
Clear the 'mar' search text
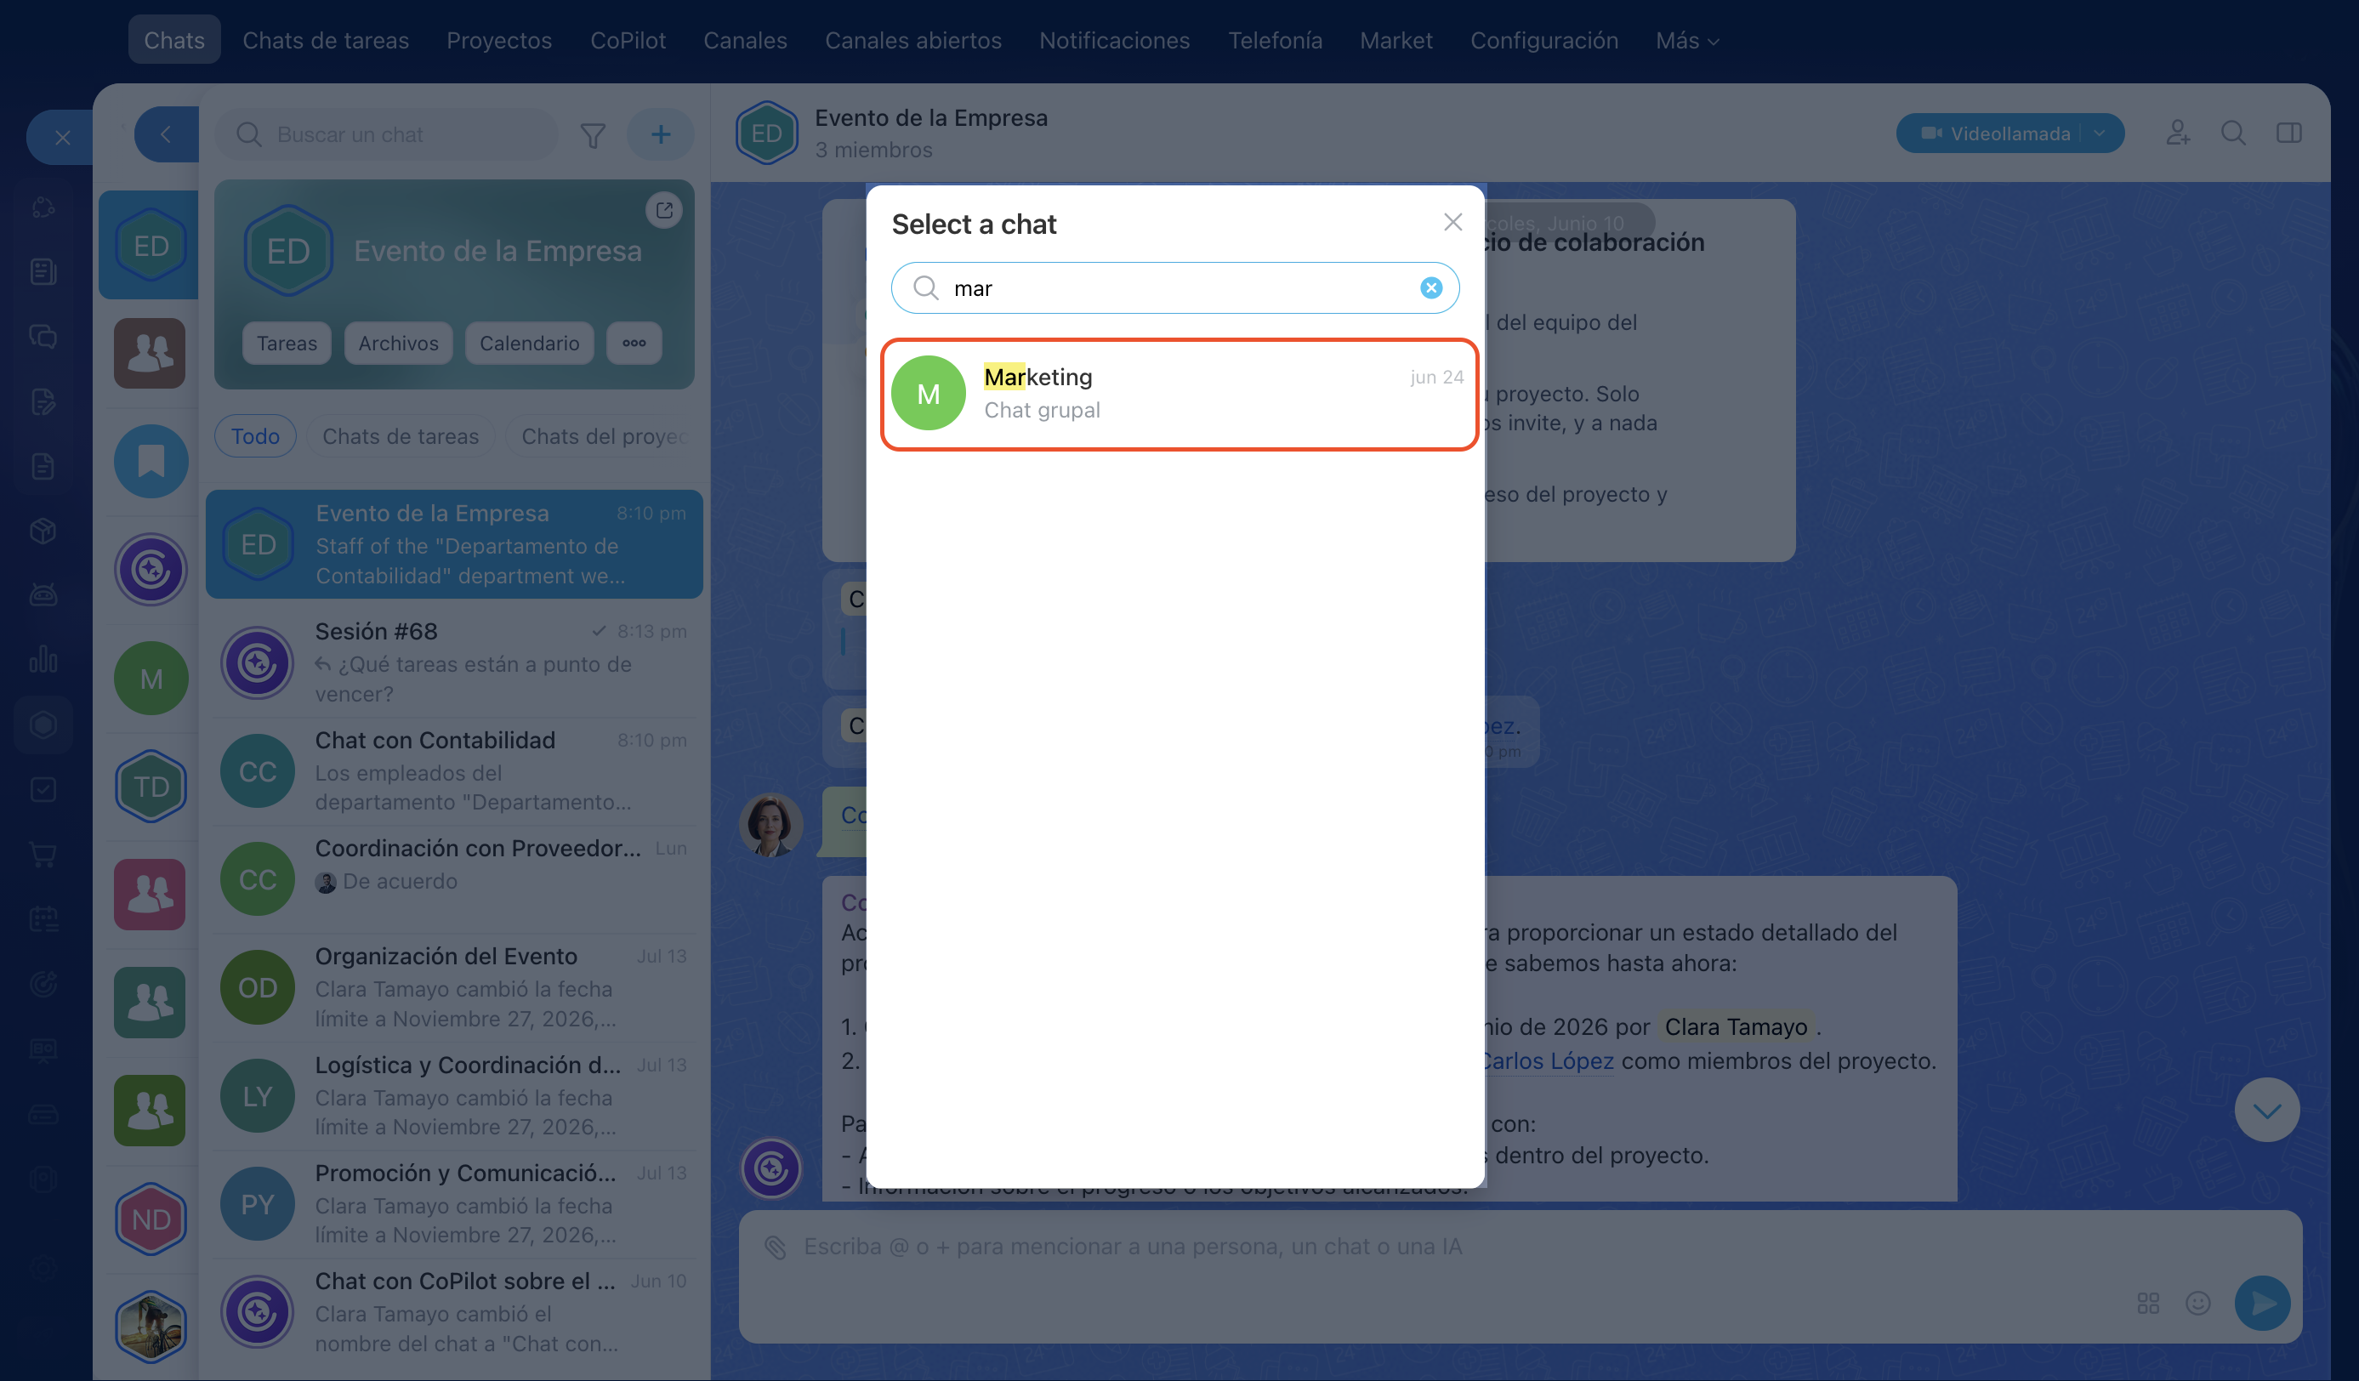point(1430,288)
